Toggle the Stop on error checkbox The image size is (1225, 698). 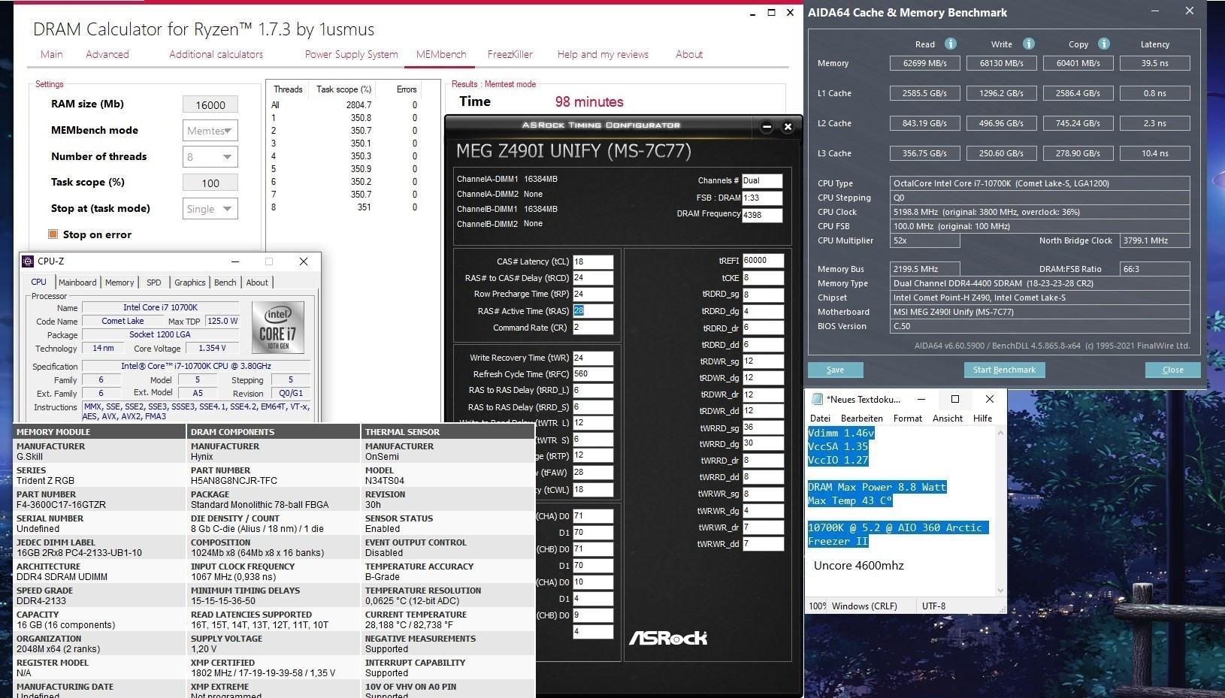click(x=53, y=234)
